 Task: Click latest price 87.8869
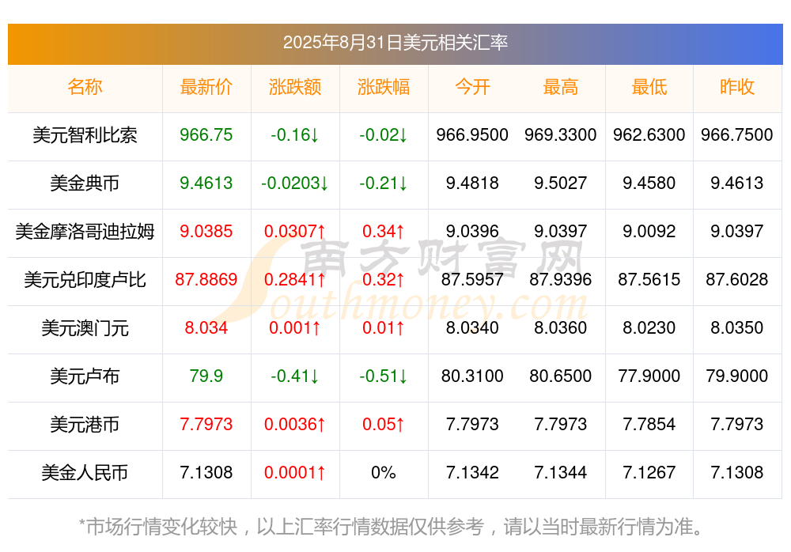coord(206,279)
